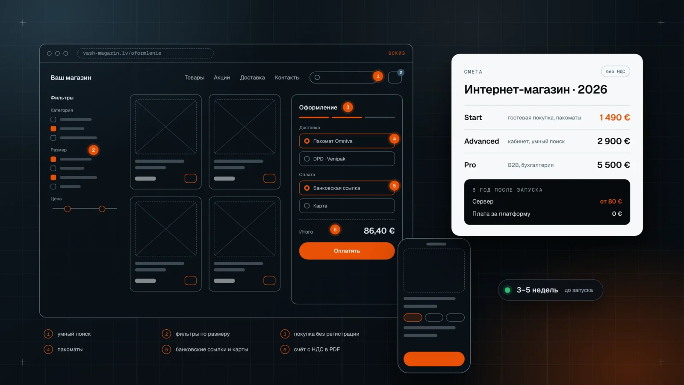
Task: Click green status dot beside 3–5 недель
Action: (x=507, y=290)
